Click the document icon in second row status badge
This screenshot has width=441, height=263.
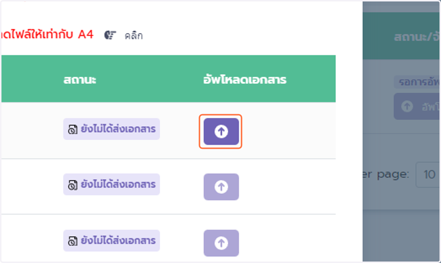pos(73,185)
